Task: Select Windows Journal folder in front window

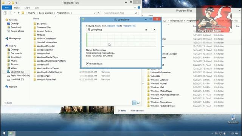Action: tap(45, 49)
